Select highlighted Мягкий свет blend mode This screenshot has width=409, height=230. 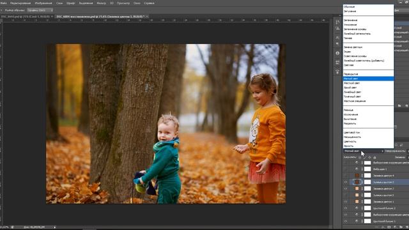tap(368, 79)
